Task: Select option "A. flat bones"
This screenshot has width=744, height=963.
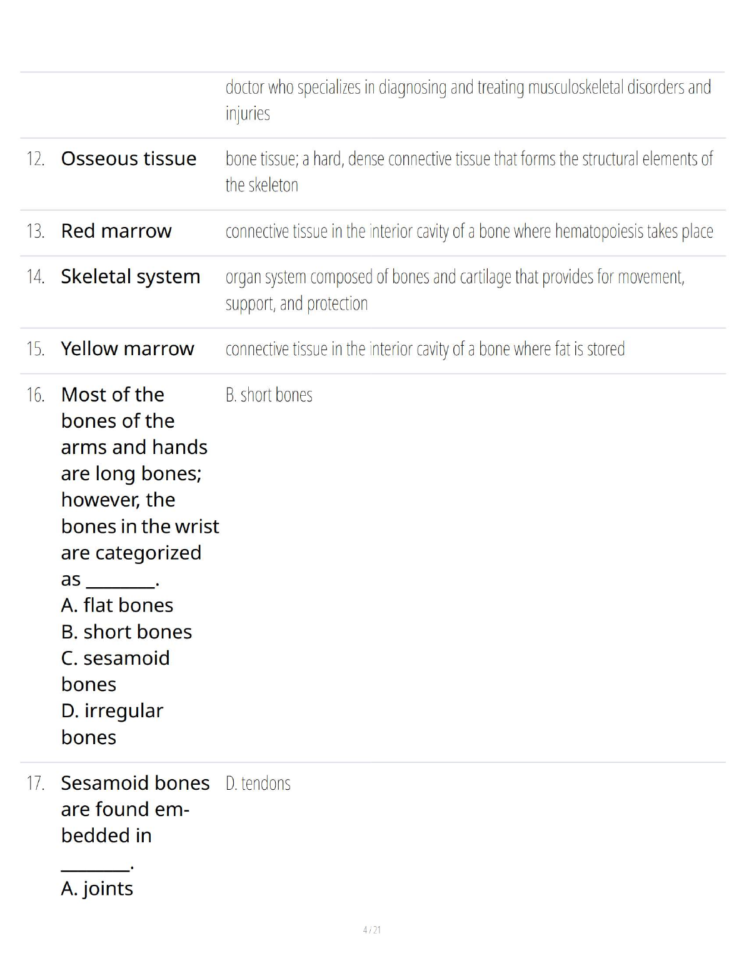Action: [117, 605]
